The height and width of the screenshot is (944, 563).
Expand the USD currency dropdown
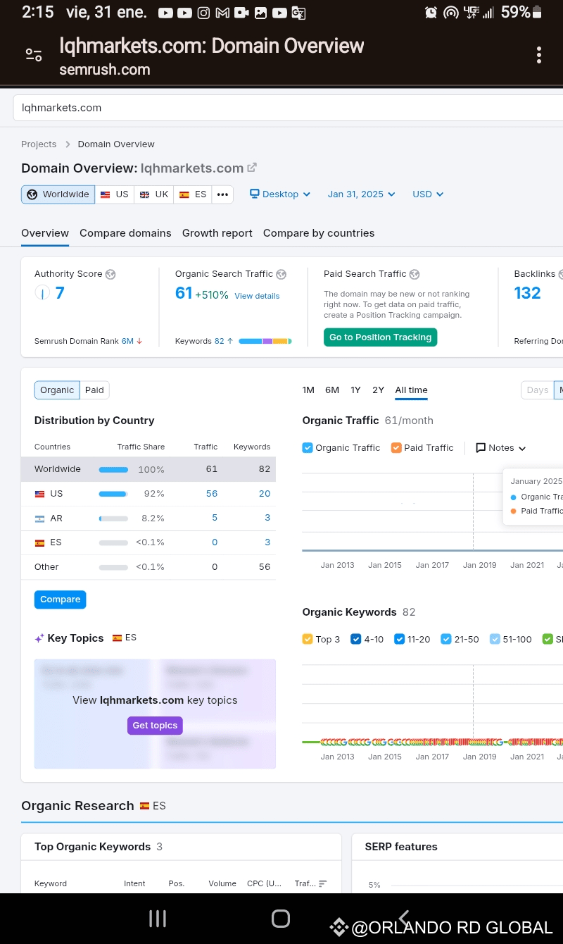point(428,194)
